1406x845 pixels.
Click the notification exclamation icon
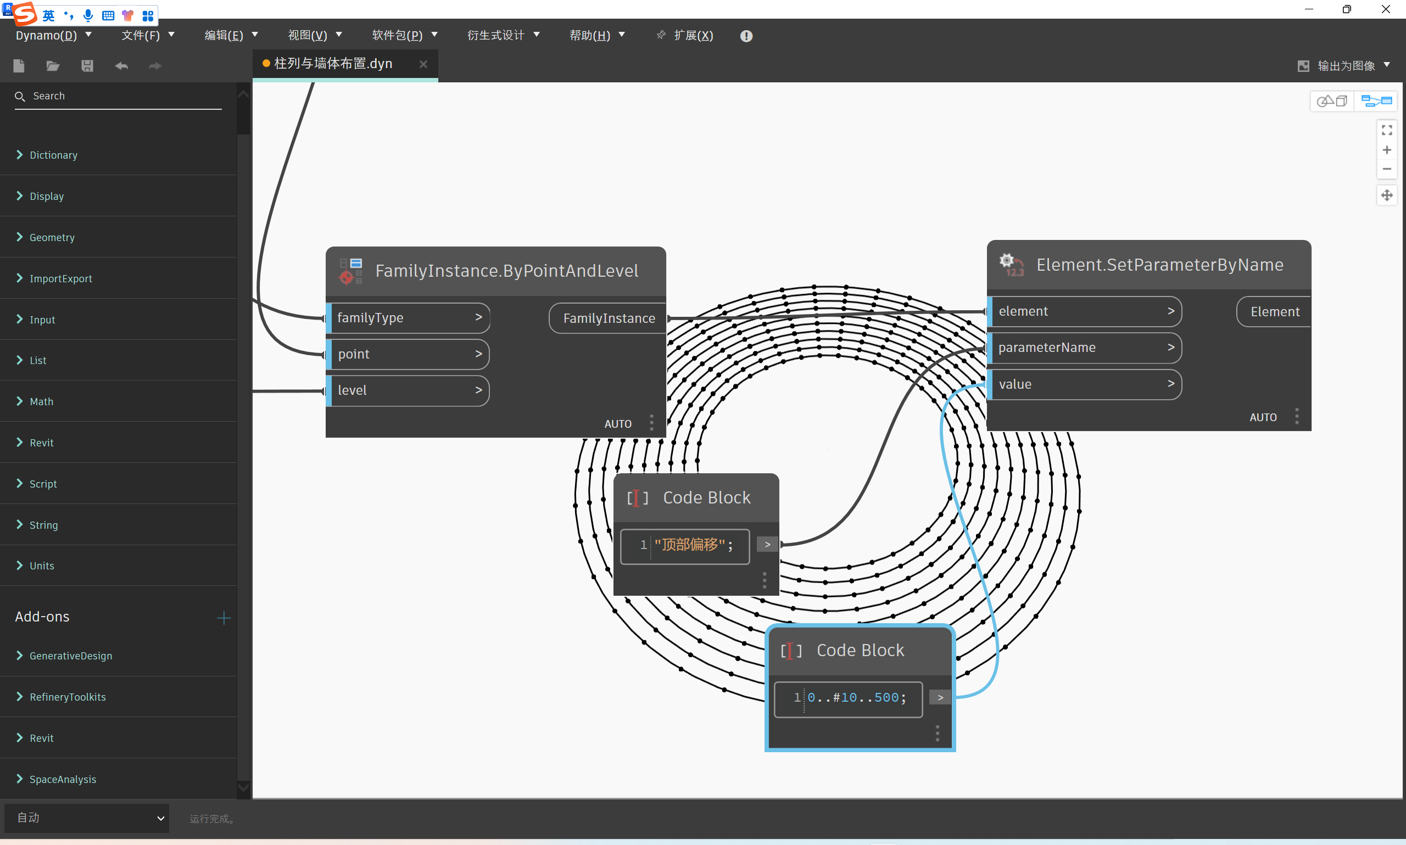[x=746, y=36]
